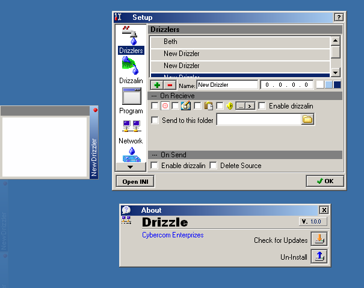The width and height of the screenshot is (364, 288).
Task: Click the Open INI button
Action: tap(135, 181)
